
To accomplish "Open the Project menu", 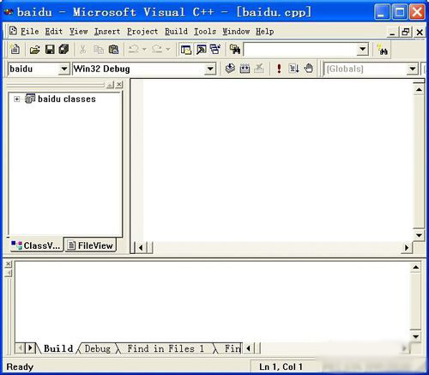I will tap(142, 32).
